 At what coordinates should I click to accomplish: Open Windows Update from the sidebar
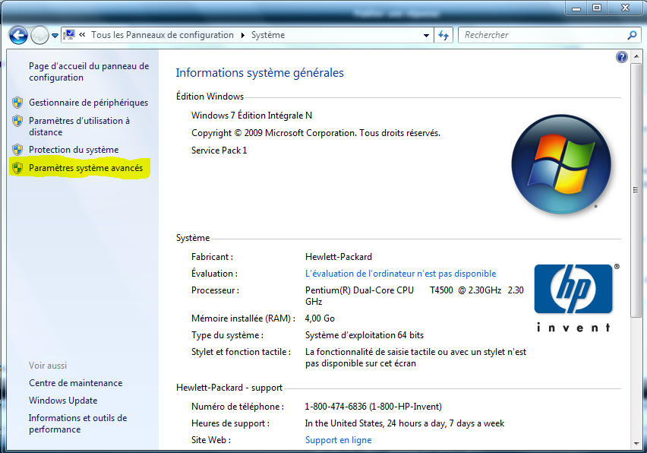pyautogui.click(x=63, y=400)
